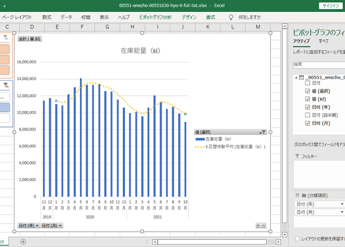Open the 日付 (年) axis area dropdown
The width and height of the screenshot is (345, 247).
click(342, 204)
